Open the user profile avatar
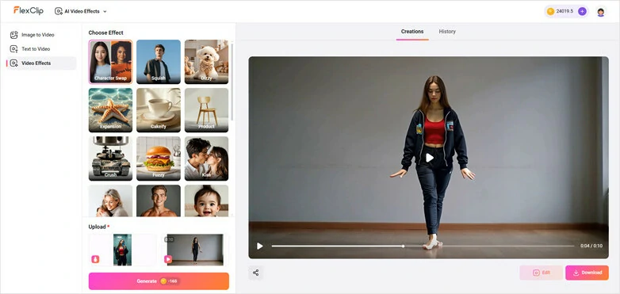This screenshot has height=294, width=620. point(601,12)
